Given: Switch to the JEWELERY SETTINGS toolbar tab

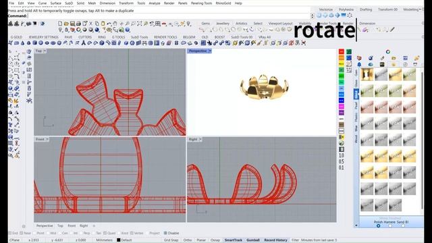Looking at the screenshot, I should 43,37.
